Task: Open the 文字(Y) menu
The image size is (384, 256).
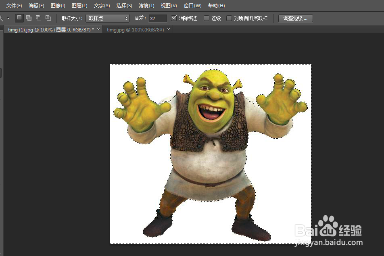Action: click(102, 5)
